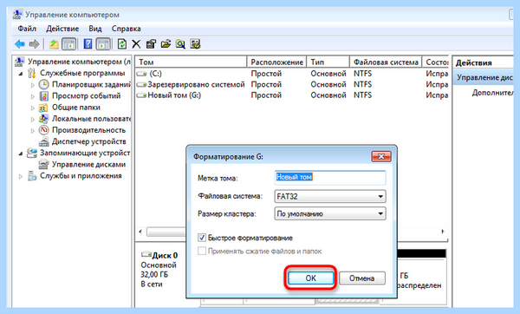Sort by Файловая система column header
Viewport: 520px width, 314px height.
386,62
